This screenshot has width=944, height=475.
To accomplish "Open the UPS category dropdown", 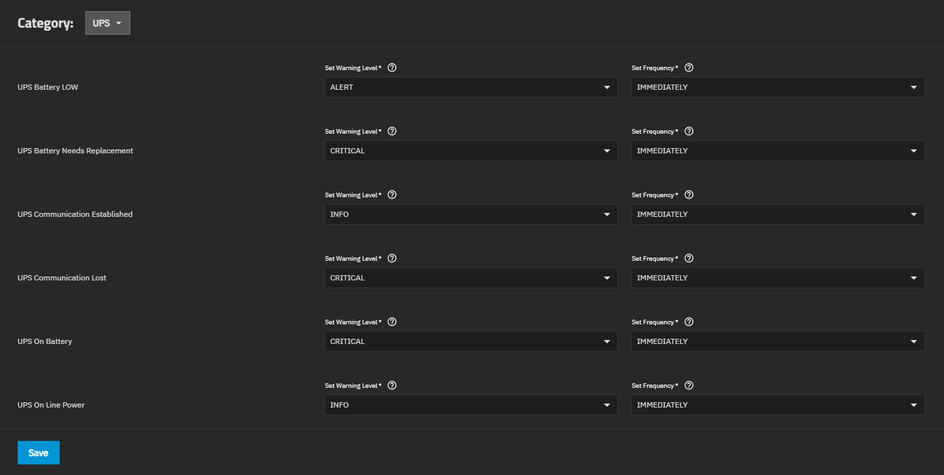I will [x=108, y=23].
